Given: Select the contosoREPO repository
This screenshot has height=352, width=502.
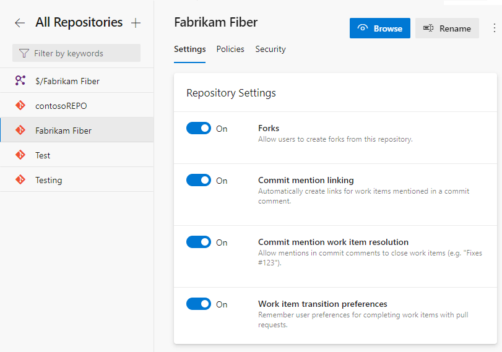Looking at the screenshot, I should tap(77, 105).
